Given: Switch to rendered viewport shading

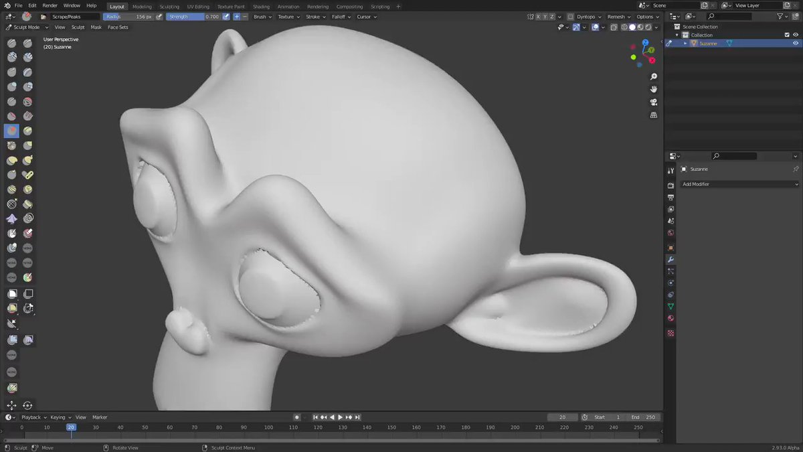Looking at the screenshot, I should click(647, 27).
